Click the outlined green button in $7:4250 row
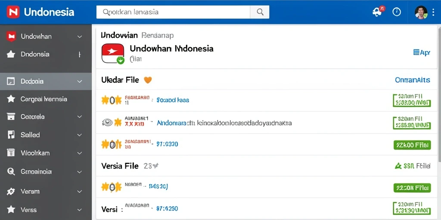Image resolution: width=441 pixels, height=220 pixels. (412, 208)
